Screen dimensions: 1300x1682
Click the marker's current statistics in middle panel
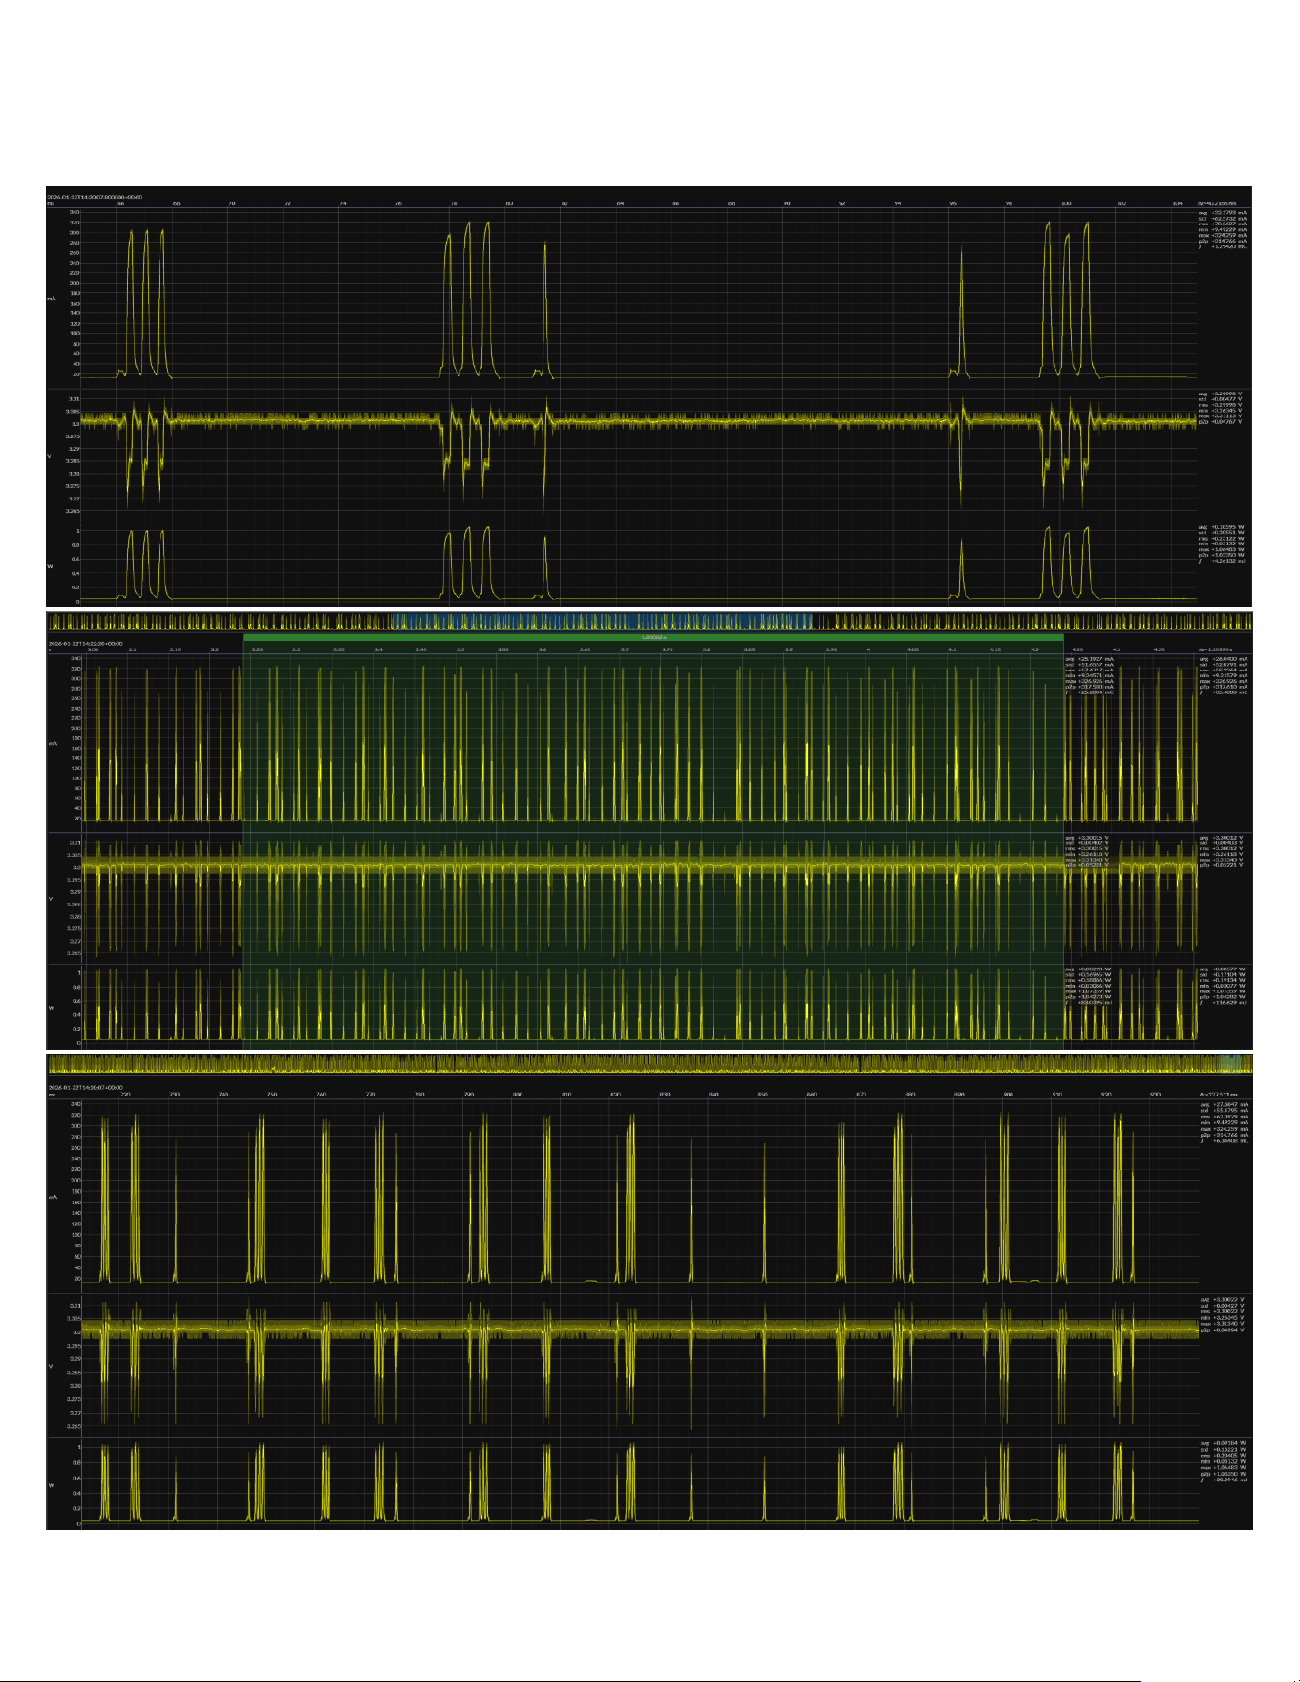pyautogui.click(x=1089, y=675)
